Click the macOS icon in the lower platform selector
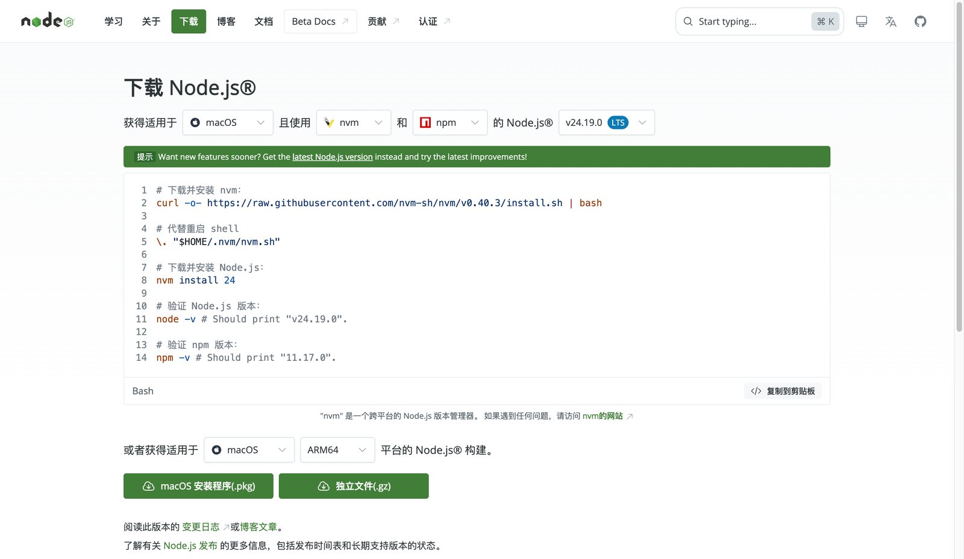The image size is (964, 559). point(216,450)
